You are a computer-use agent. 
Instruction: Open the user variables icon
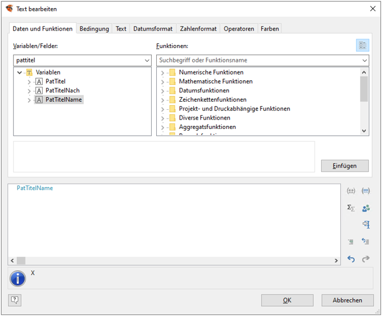(x=366, y=208)
